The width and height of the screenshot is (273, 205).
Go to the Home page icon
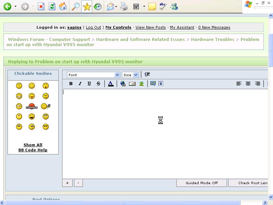(63, 6)
